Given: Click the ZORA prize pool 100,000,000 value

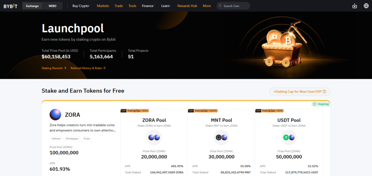Looking at the screenshot, I should point(64,153).
